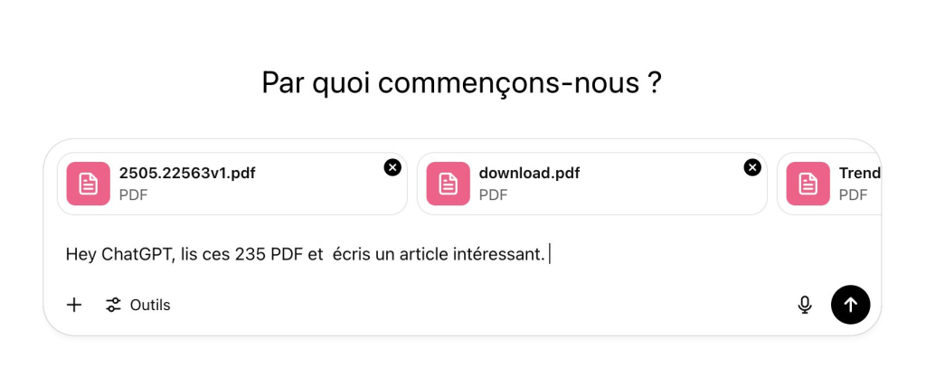
Task: Click the PDF icon of the Trend file
Action: (808, 184)
